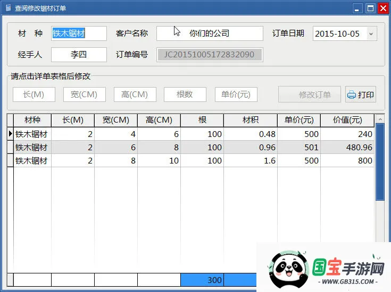Click 铁木锯材 cell in the 240 row
The width and height of the screenshot is (391, 292).
[32, 134]
